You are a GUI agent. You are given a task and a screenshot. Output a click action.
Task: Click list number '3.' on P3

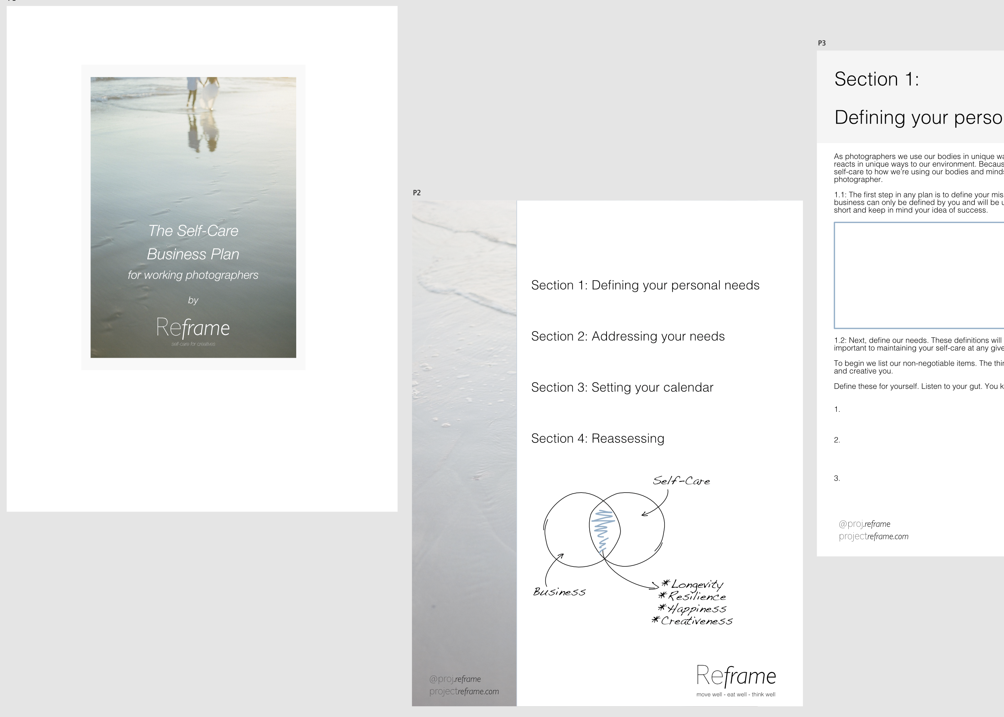pos(837,478)
